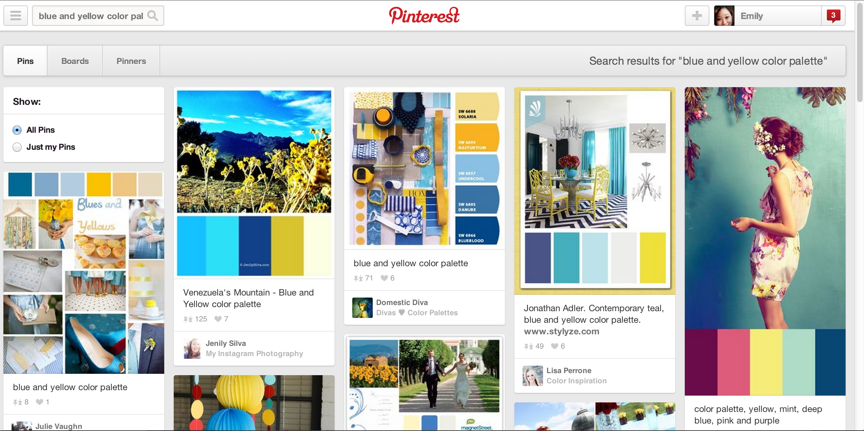The height and width of the screenshot is (431, 864).
Task: Open Divas Color Palettes board link
Action: 417,313
